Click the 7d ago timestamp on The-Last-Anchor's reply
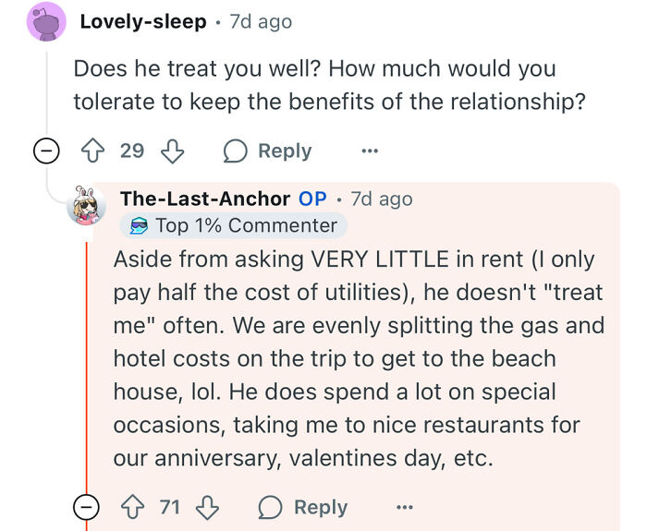Viewport: 647px width, 531px height. [381, 199]
